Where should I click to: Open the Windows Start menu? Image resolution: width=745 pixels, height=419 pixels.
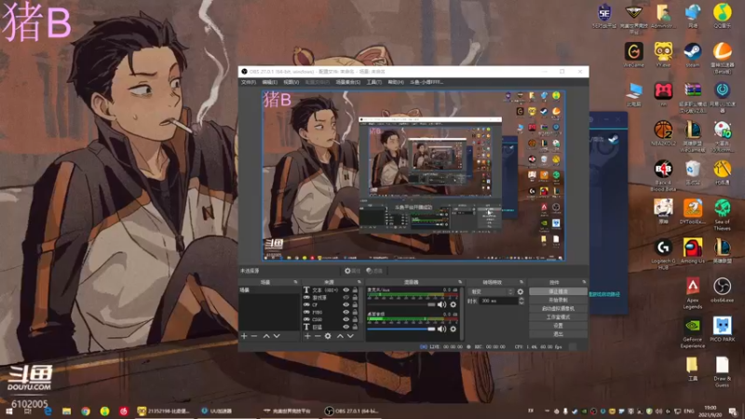pyautogui.click(x=9, y=412)
